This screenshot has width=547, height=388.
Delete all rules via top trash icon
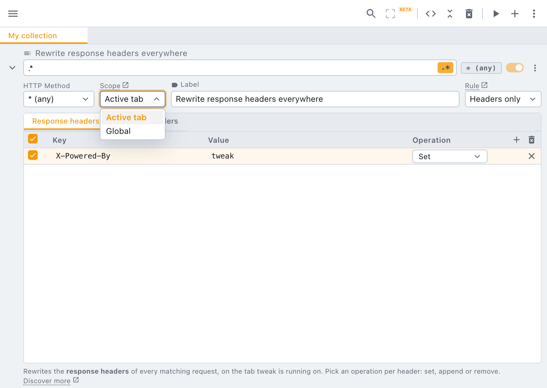[x=469, y=14]
